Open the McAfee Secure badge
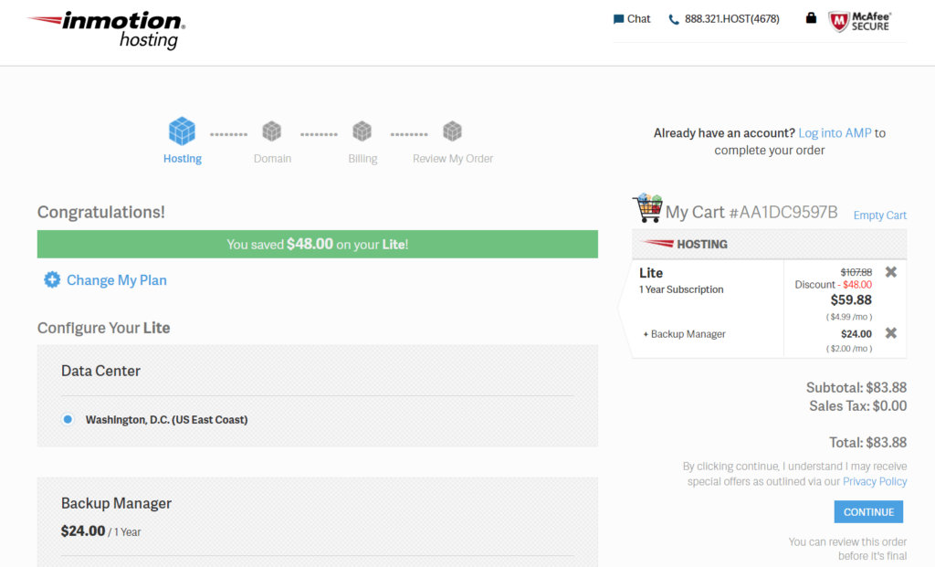 [860, 22]
